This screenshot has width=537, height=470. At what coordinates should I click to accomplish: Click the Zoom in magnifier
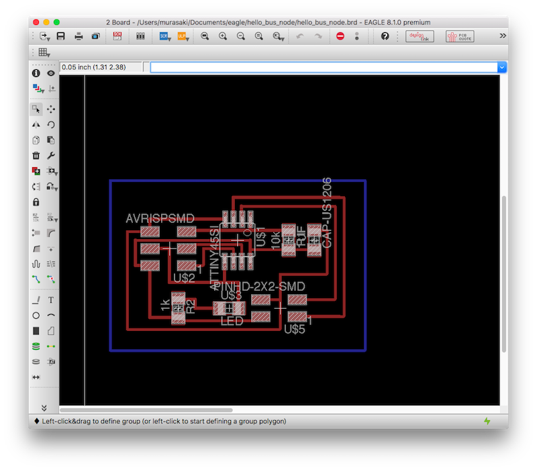(x=223, y=36)
